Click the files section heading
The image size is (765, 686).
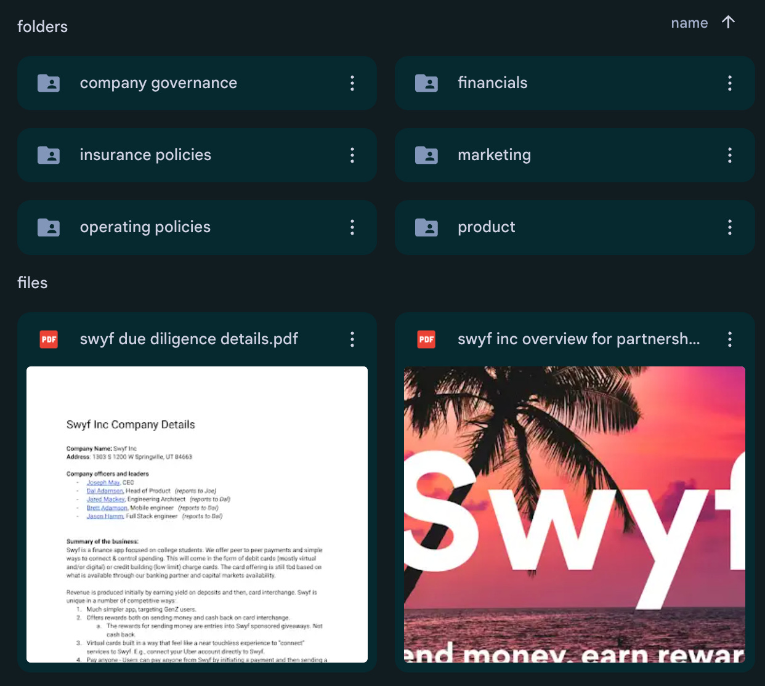tap(33, 283)
